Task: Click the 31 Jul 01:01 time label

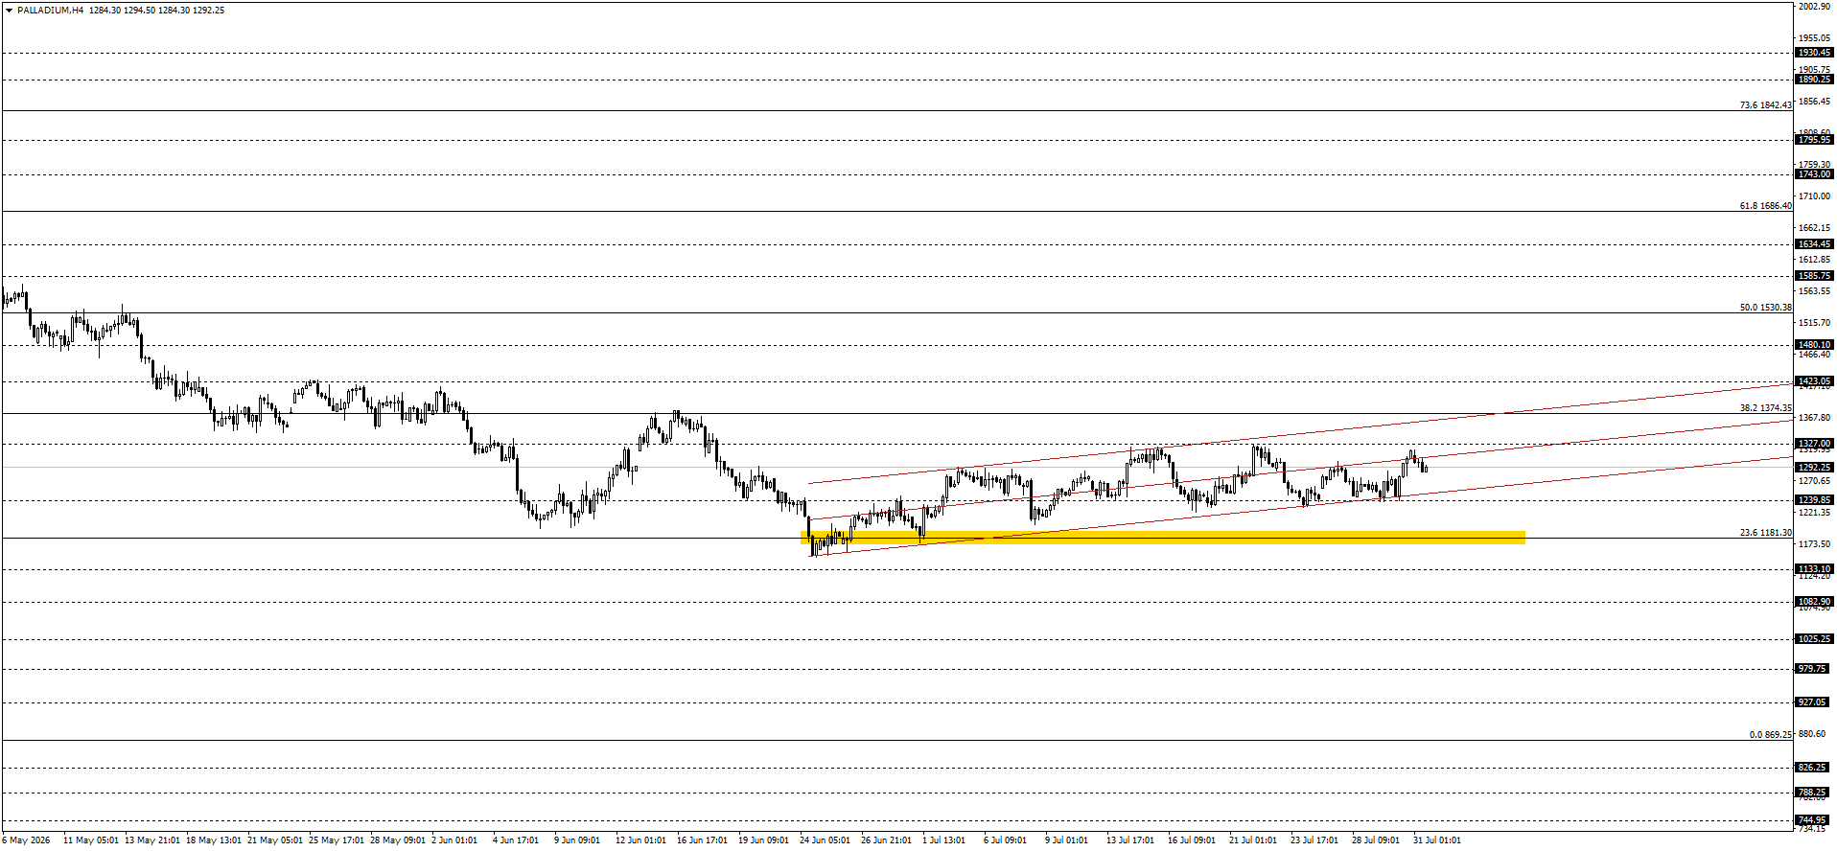Action: pyautogui.click(x=1437, y=840)
